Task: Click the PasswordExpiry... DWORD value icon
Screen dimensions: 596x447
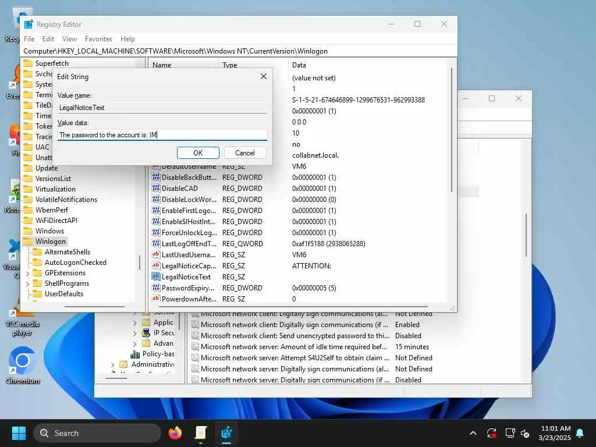Action: coord(155,288)
